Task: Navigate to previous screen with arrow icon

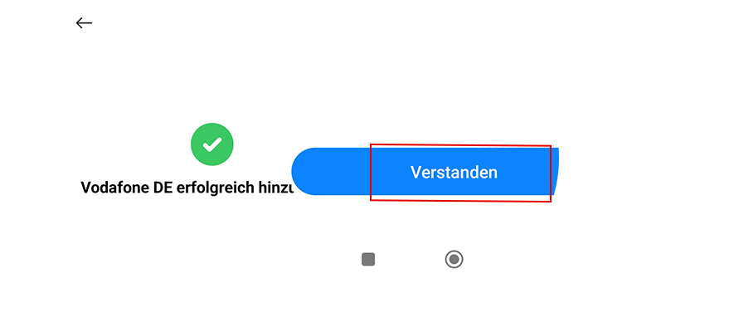Action: click(84, 22)
